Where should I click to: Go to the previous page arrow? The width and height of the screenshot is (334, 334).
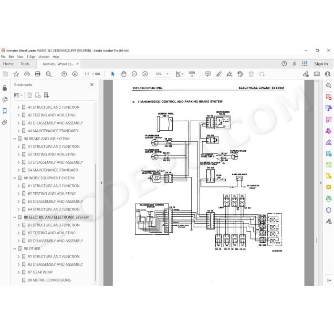tap(64, 74)
